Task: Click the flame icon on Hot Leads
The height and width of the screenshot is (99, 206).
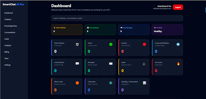Action: (178, 64)
